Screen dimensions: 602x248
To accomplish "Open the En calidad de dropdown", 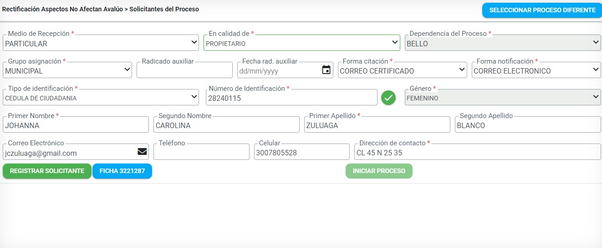I will pos(301,43).
